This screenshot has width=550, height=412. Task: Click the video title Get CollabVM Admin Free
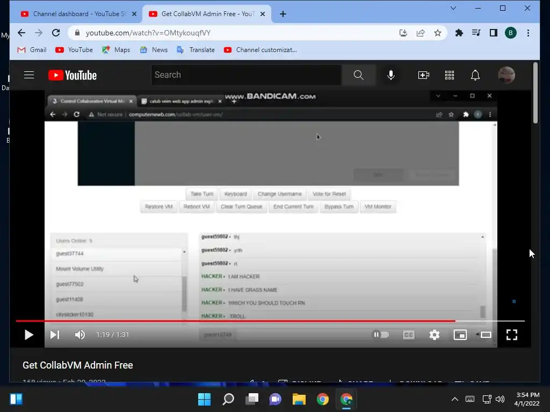pyautogui.click(x=77, y=365)
